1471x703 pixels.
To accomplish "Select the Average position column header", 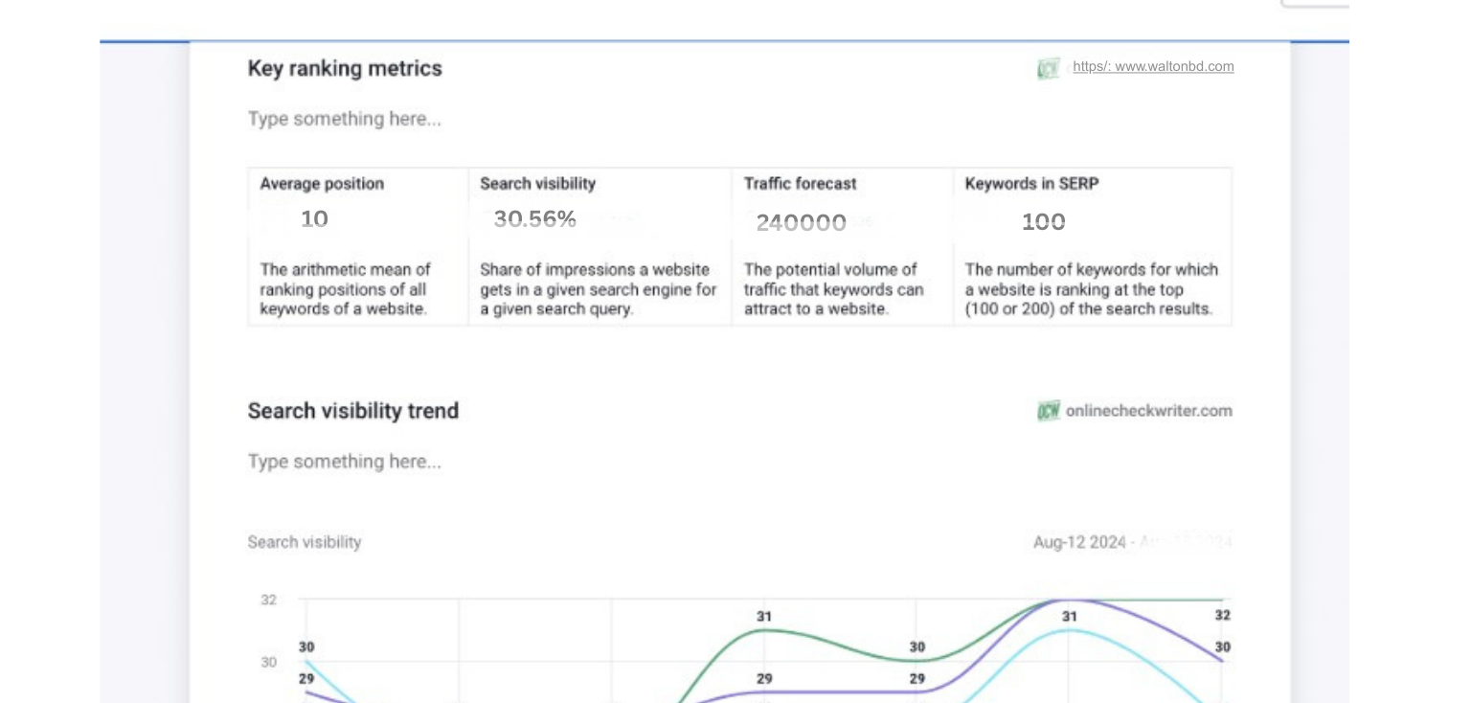I will coord(322,184).
